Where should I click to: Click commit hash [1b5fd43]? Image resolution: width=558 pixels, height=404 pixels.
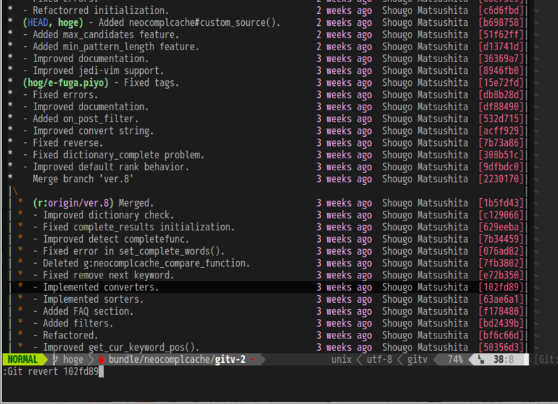point(501,203)
